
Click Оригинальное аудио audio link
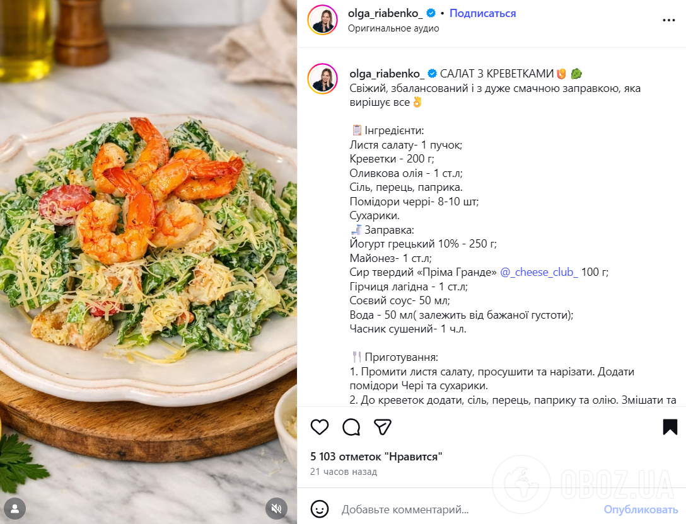tap(393, 28)
